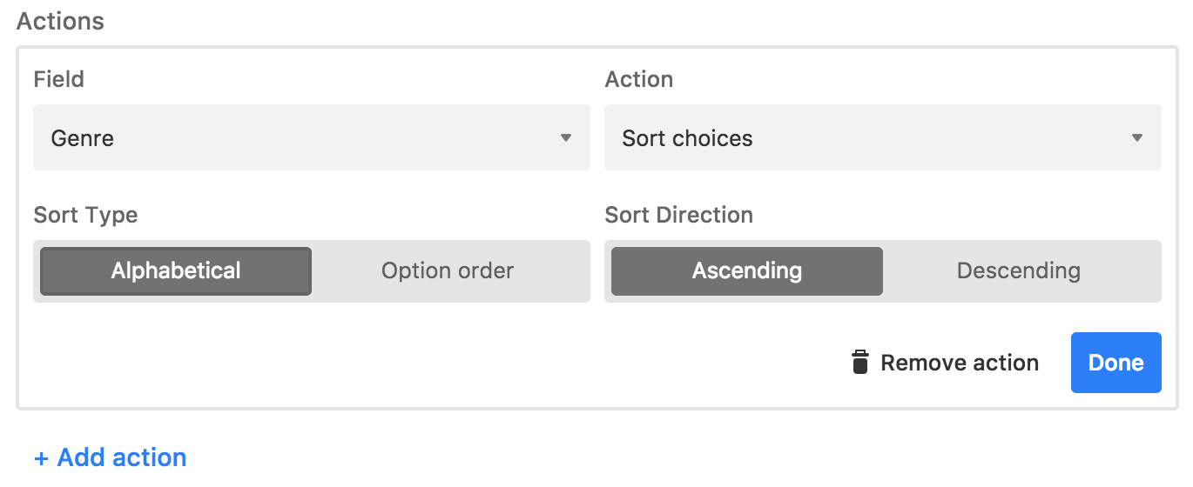Image resolution: width=1193 pixels, height=487 pixels.
Task: Switch sort type to Option order
Action: pyautogui.click(x=448, y=271)
